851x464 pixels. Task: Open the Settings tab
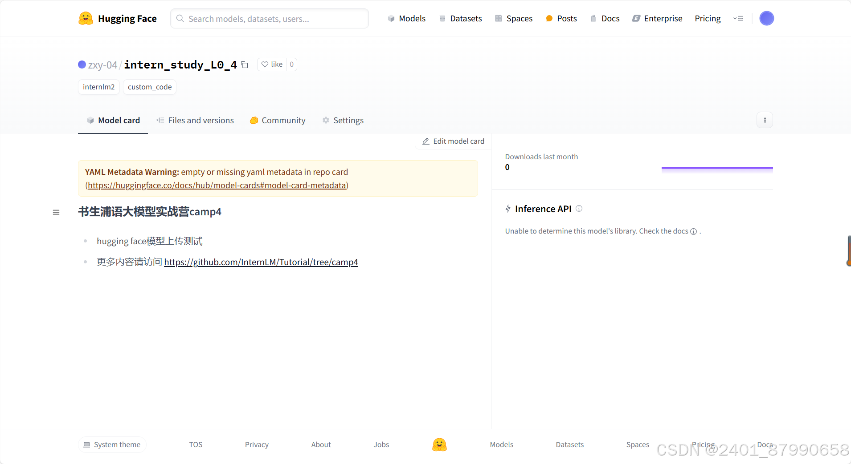tap(343, 120)
